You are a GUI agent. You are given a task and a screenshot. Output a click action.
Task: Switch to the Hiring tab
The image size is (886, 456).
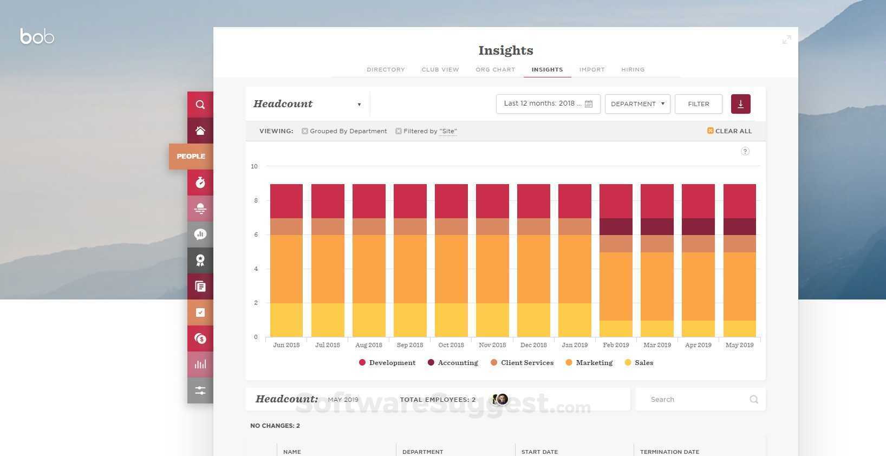[x=633, y=69]
